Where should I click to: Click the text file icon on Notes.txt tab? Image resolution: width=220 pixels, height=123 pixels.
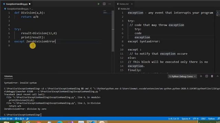point(118,4)
